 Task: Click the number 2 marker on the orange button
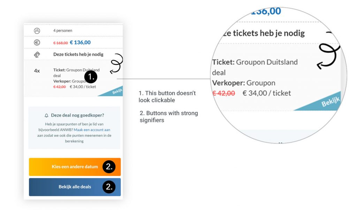pyautogui.click(x=109, y=167)
